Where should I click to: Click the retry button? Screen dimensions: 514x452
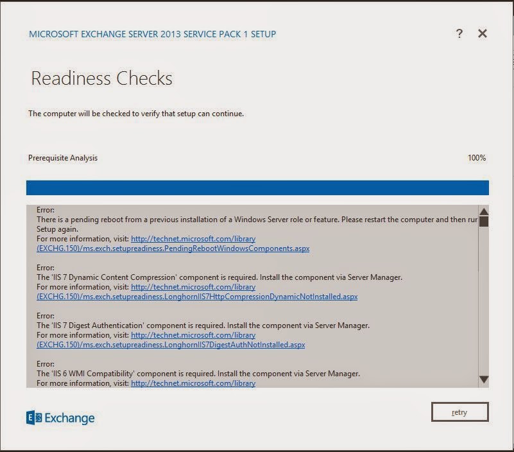point(459,412)
